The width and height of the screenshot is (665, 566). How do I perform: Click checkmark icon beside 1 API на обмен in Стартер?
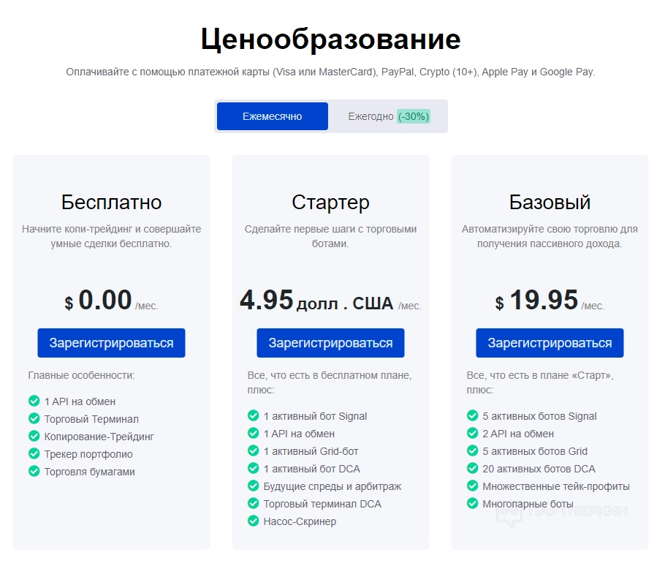253,433
